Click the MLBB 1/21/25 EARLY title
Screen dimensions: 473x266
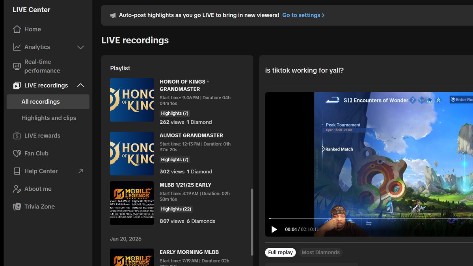185,185
